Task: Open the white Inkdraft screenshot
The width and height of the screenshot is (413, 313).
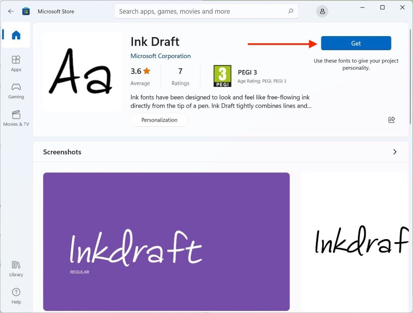Action: coord(354,242)
